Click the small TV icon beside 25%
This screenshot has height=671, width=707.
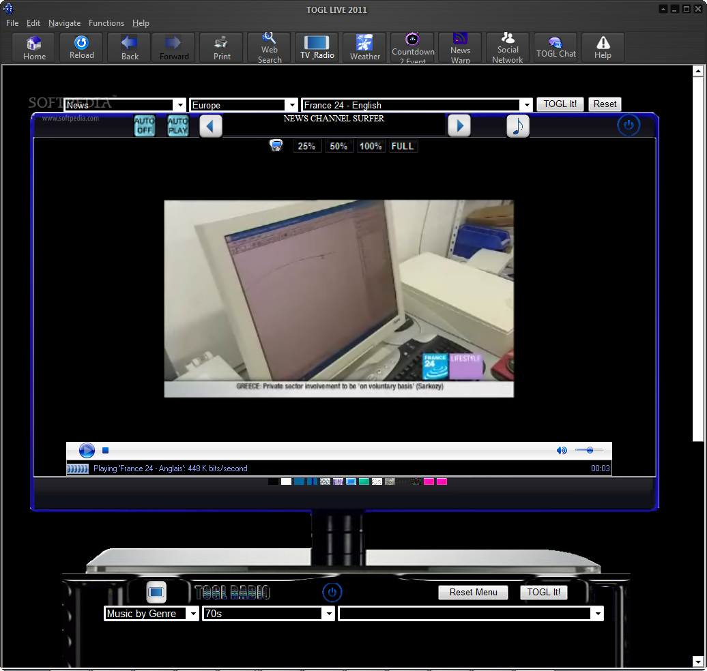[276, 145]
